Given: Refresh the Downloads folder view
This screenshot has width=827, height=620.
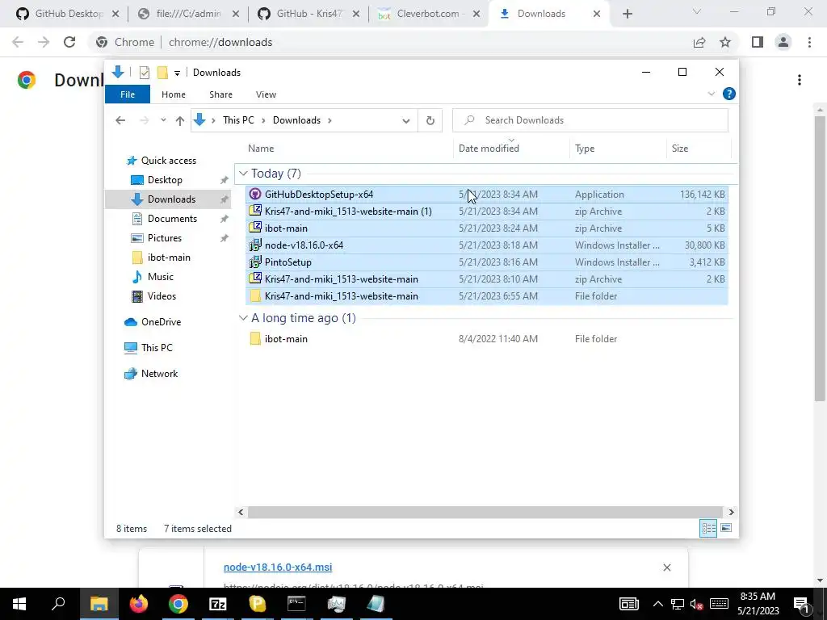Looking at the screenshot, I should coord(430,120).
